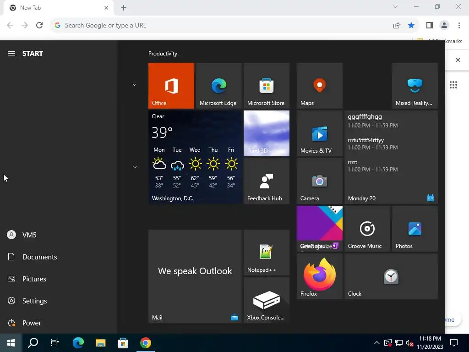The image size is (469, 352).
Task: Open the Office tile
Action: pyautogui.click(x=171, y=86)
